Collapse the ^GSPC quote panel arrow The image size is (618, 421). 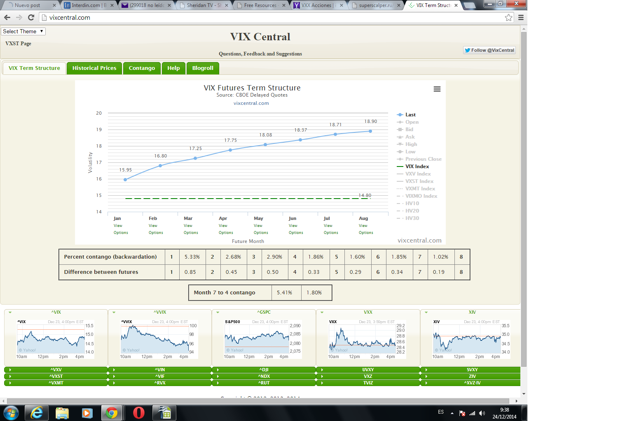coord(218,312)
